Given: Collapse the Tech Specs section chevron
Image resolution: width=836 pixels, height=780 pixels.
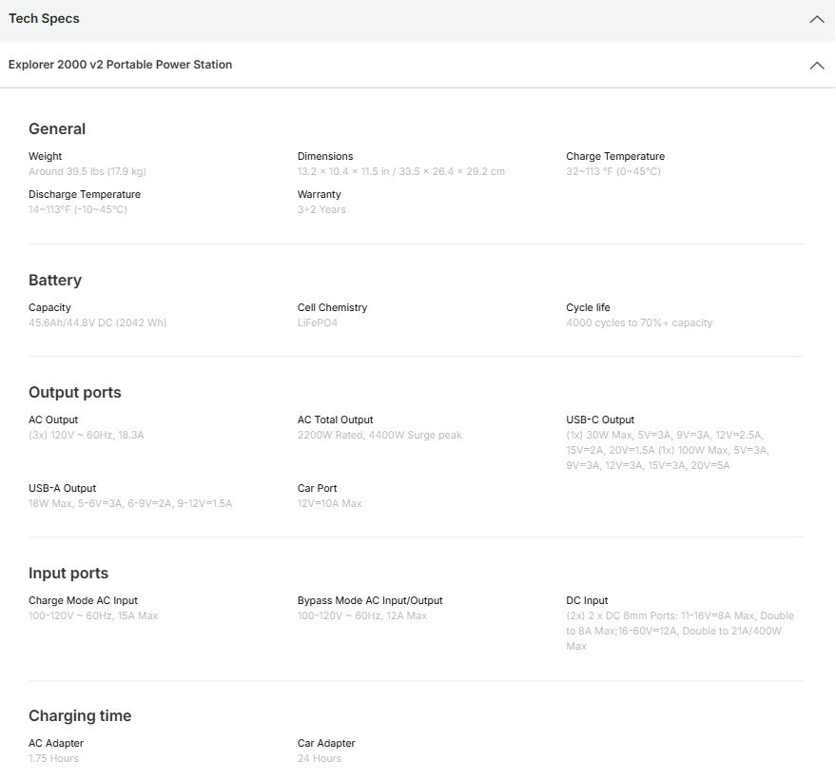Looking at the screenshot, I should 816,19.
